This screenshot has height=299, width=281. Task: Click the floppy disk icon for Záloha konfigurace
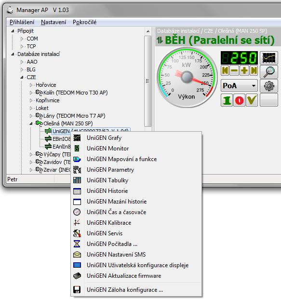click(x=77, y=290)
